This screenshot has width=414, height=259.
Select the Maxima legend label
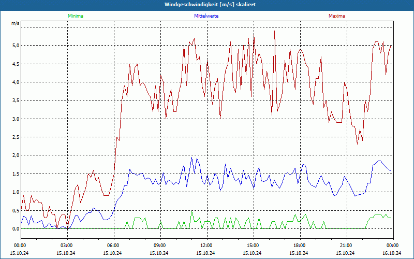(336, 16)
